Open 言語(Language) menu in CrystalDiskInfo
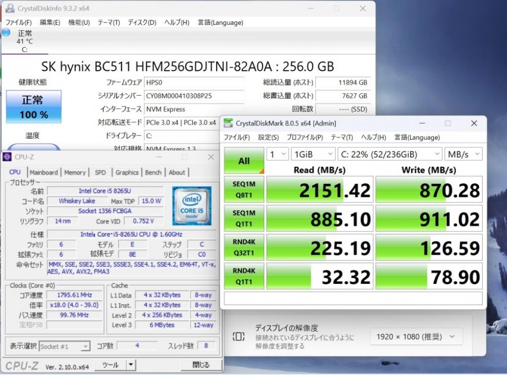This screenshot has height=375, width=507. [x=220, y=22]
